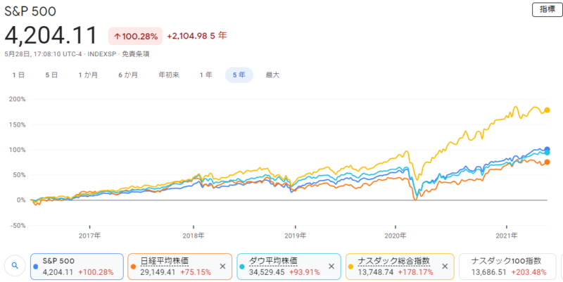The image size is (563, 282).
Task: Remove ナスダック総合指数 comparison with its X icon
Action: pyautogui.click(x=445, y=267)
